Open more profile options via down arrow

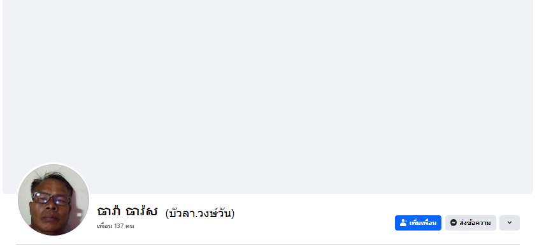coord(509,223)
